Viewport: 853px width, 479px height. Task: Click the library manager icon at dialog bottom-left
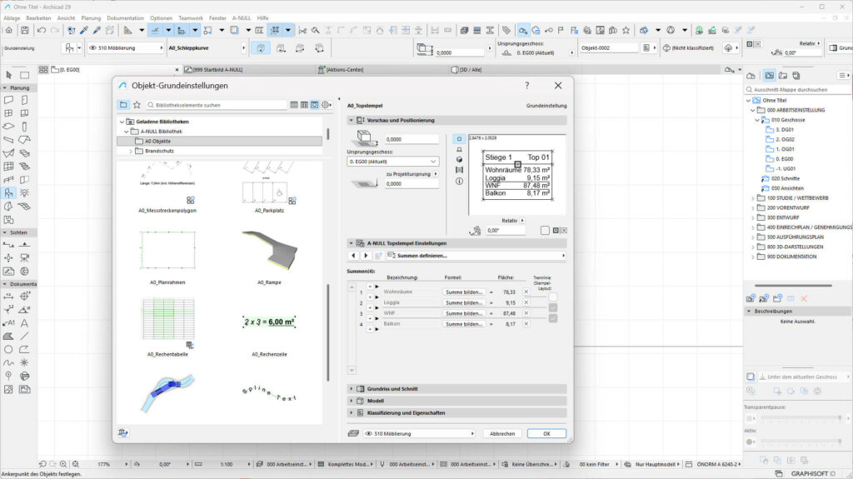(x=123, y=433)
